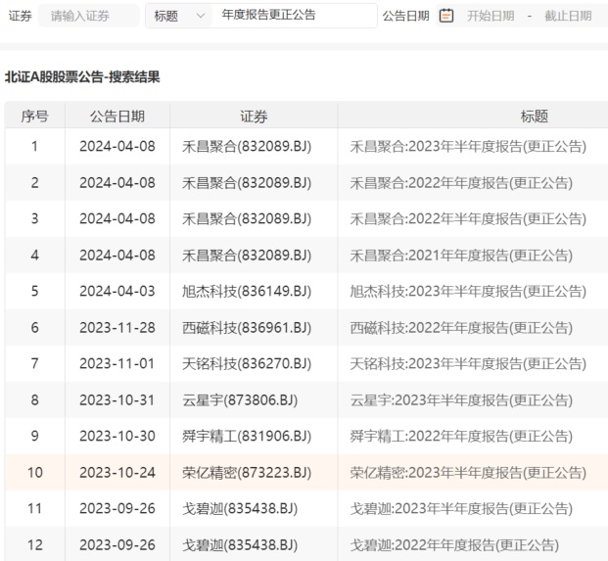Click the 年度报告更正公告 title search field
This screenshot has height=561, width=608.
(x=294, y=16)
